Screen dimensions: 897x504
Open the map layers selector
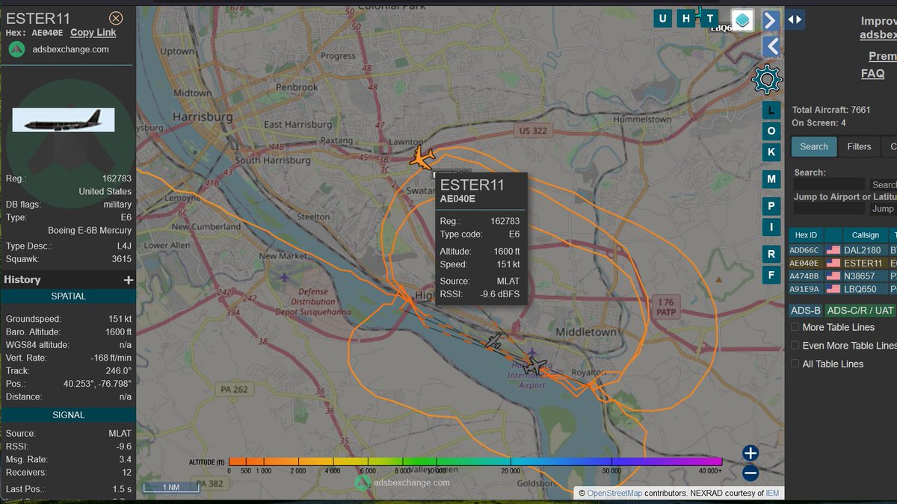(x=742, y=20)
